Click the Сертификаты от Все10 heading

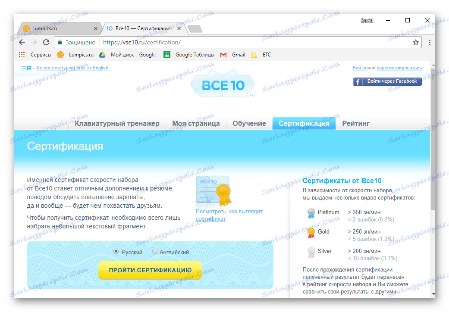pos(342,181)
